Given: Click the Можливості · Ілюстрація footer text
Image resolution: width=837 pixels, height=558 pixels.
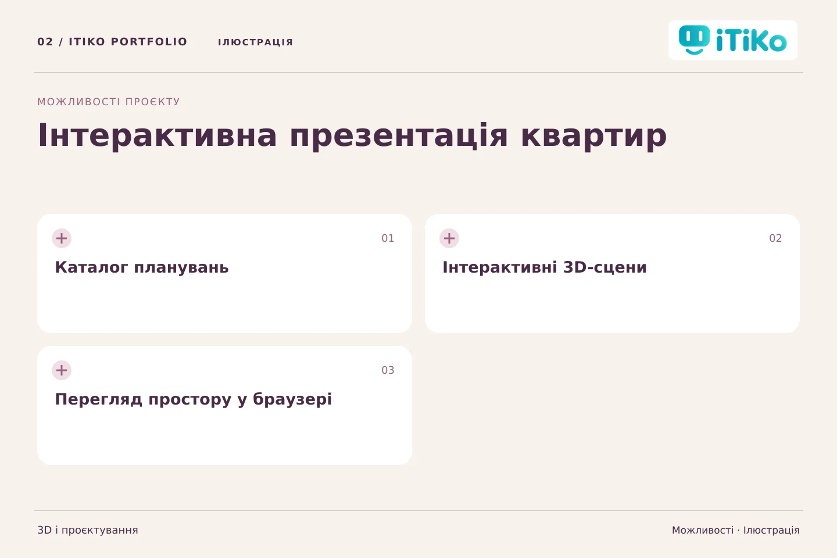Looking at the screenshot, I should coord(736,530).
